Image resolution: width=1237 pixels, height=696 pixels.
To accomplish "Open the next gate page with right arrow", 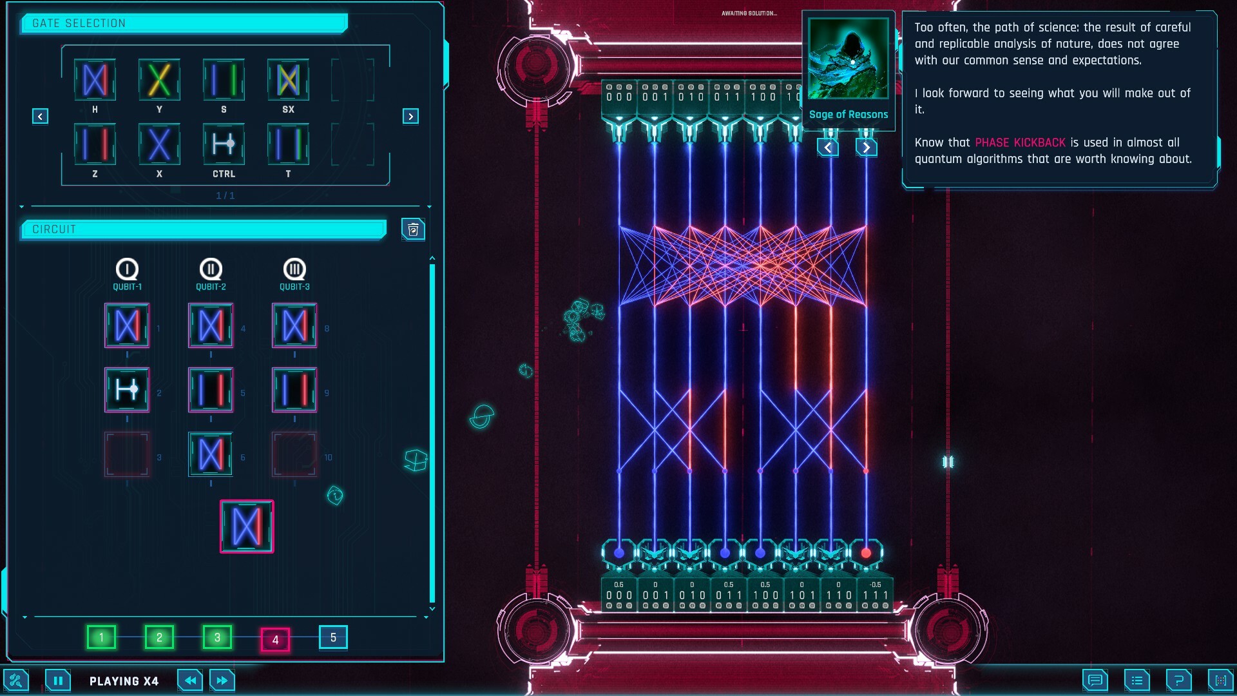I will [411, 116].
